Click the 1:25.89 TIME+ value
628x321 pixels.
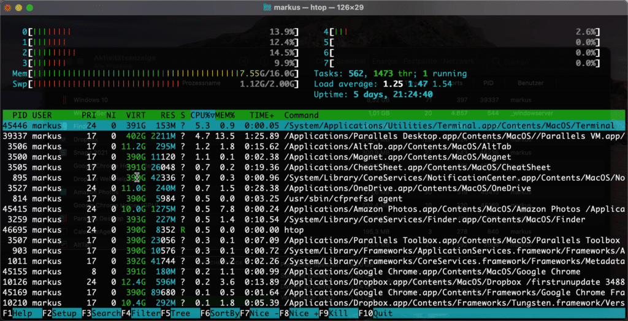pos(262,136)
